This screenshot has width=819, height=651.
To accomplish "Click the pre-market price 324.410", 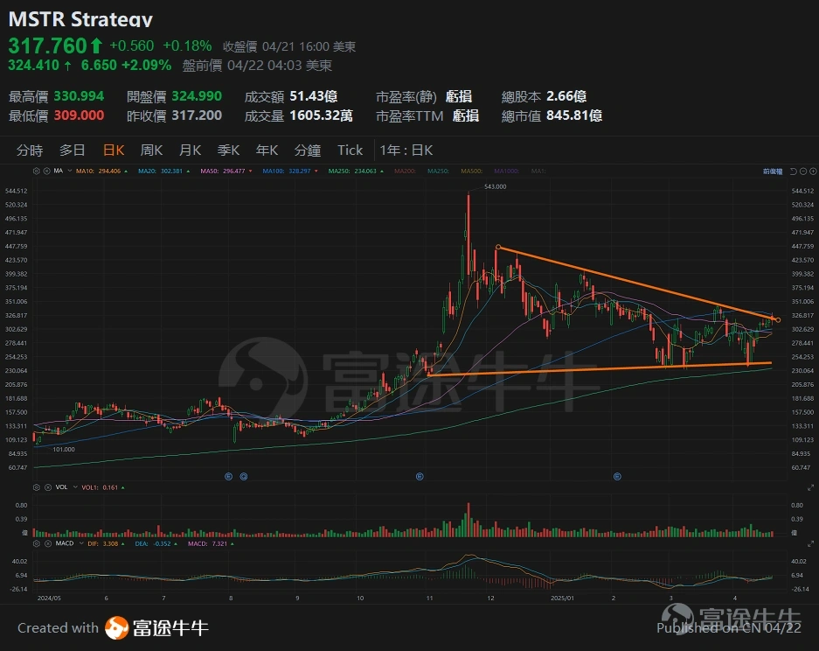I will [x=33, y=66].
